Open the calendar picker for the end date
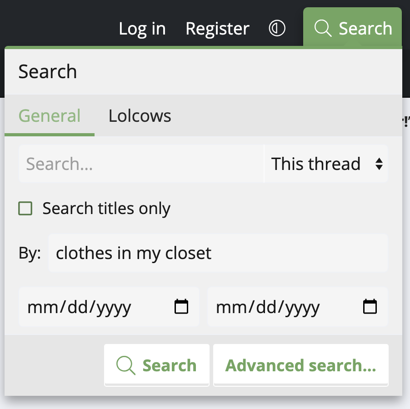The image size is (410, 409). tap(370, 307)
